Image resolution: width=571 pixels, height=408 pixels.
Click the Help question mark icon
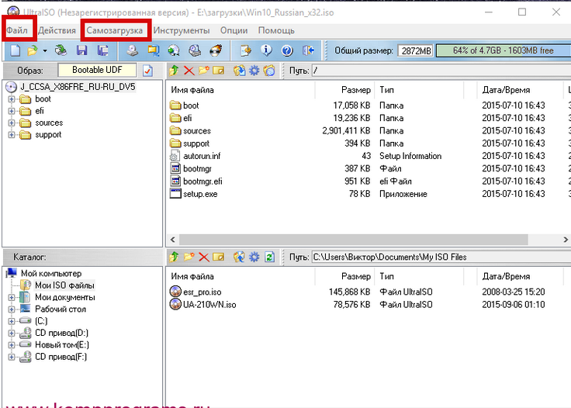click(x=287, y=50)
